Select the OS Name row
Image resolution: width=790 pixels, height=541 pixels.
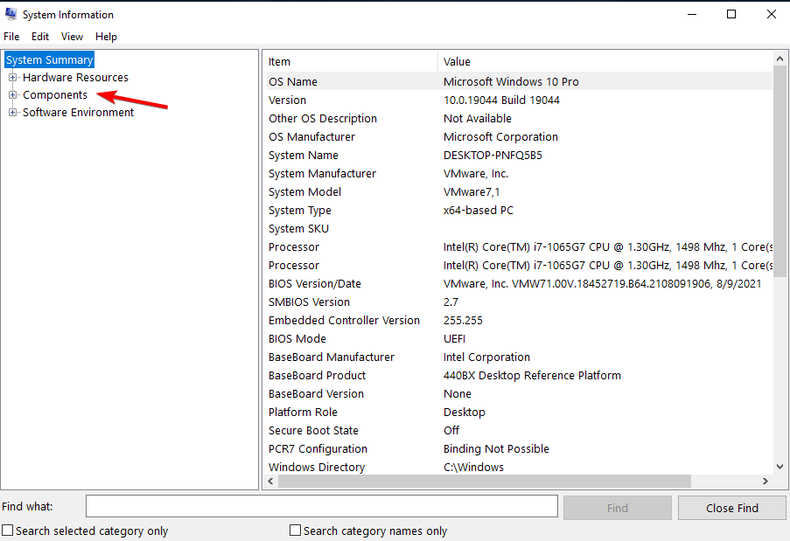(520, 81)
